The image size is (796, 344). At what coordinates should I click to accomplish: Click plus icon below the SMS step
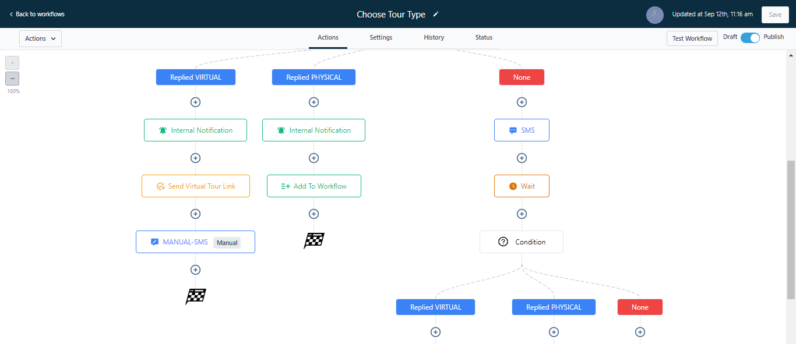click(522, 158)
